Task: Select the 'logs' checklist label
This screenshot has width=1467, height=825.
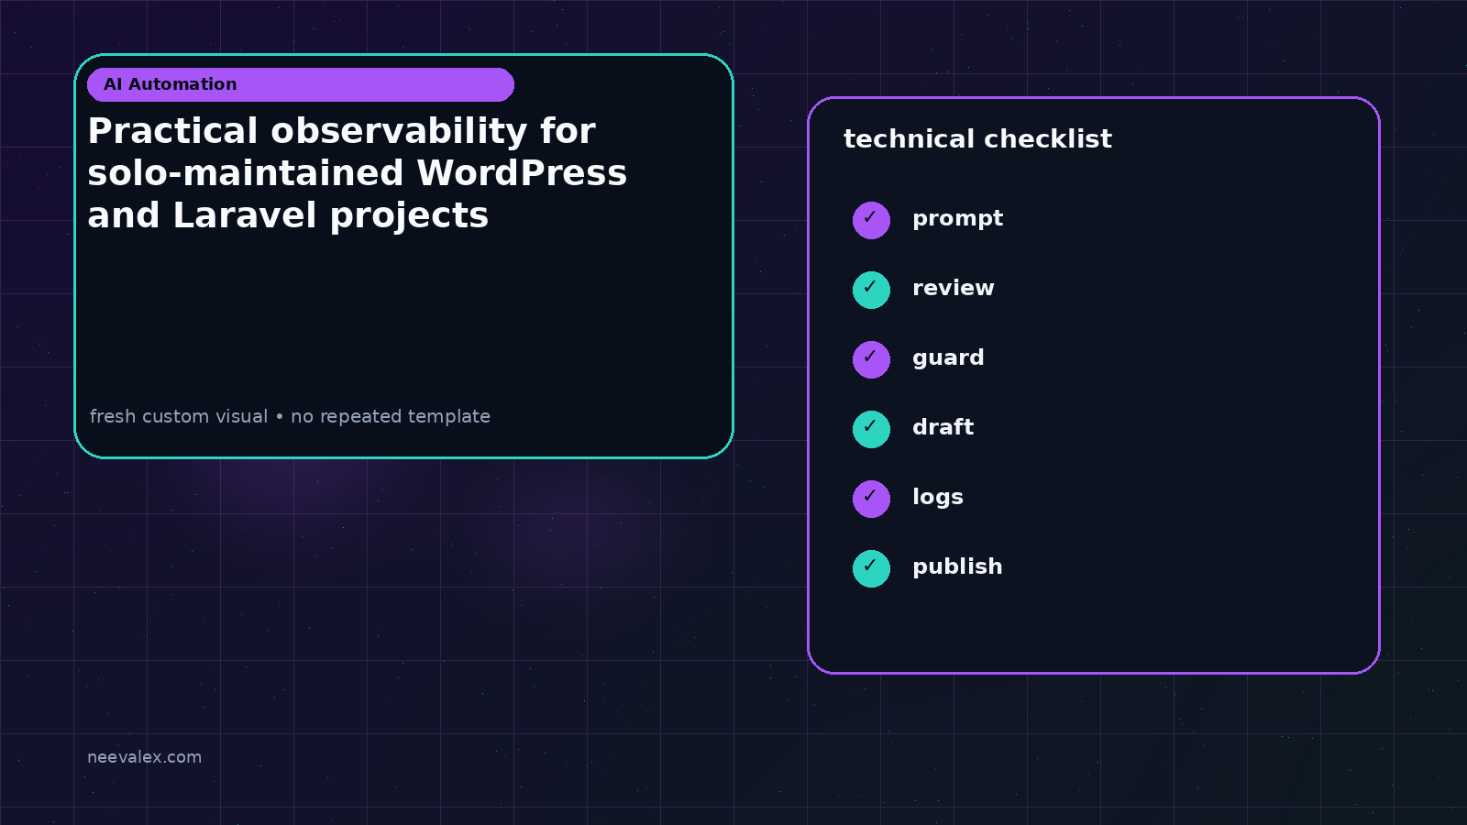Action: click(x=937, y=498)
